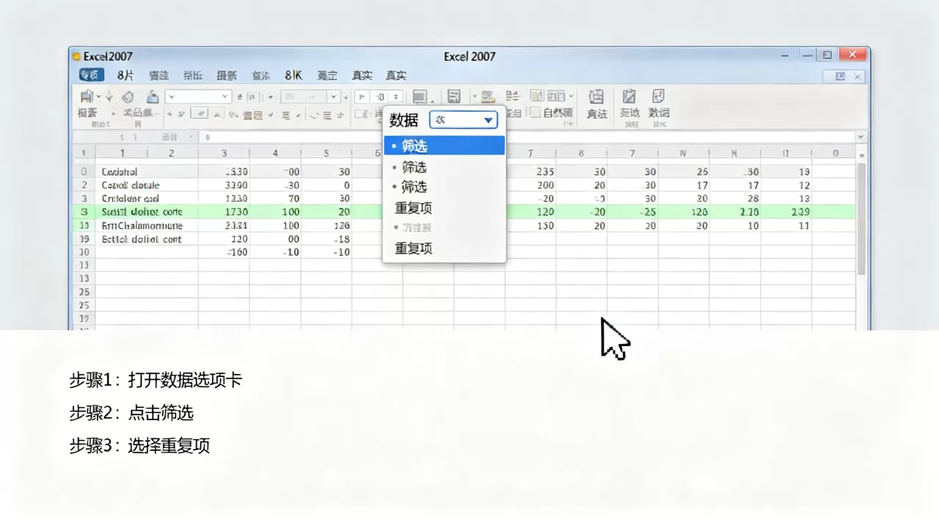Click the vertical scrollbar of the sheet
The width and height of the screenshot is (939, 528).
click(861, 220)
